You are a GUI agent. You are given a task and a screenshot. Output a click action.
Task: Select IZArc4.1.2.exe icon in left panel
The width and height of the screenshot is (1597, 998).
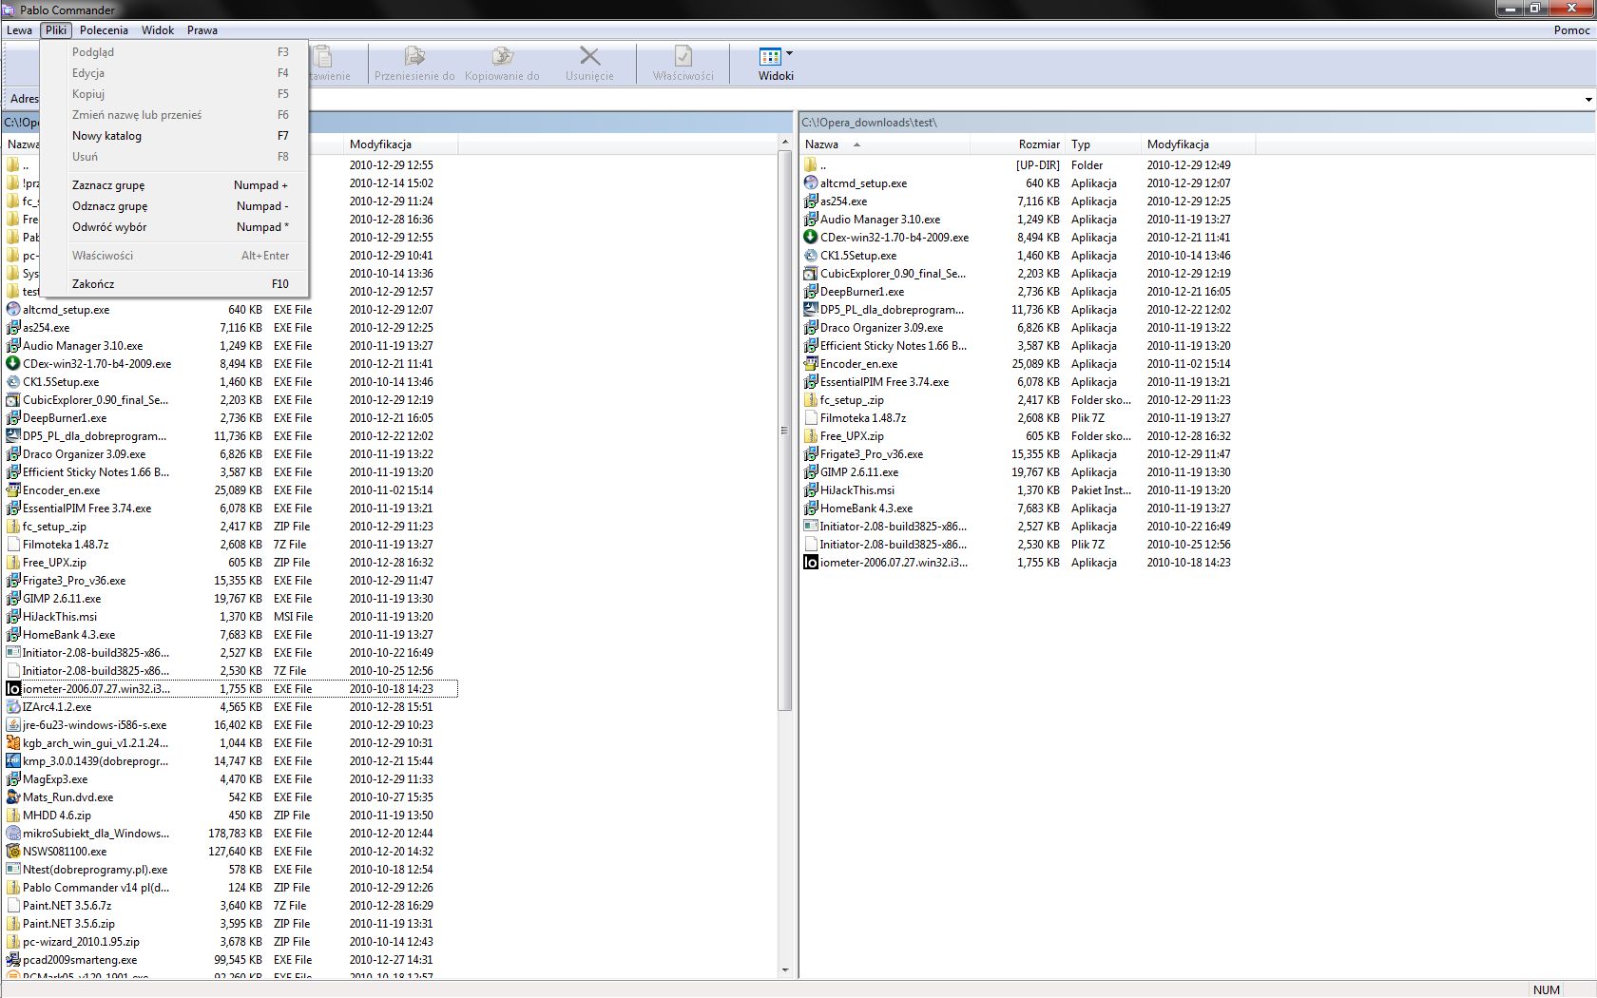13,706
